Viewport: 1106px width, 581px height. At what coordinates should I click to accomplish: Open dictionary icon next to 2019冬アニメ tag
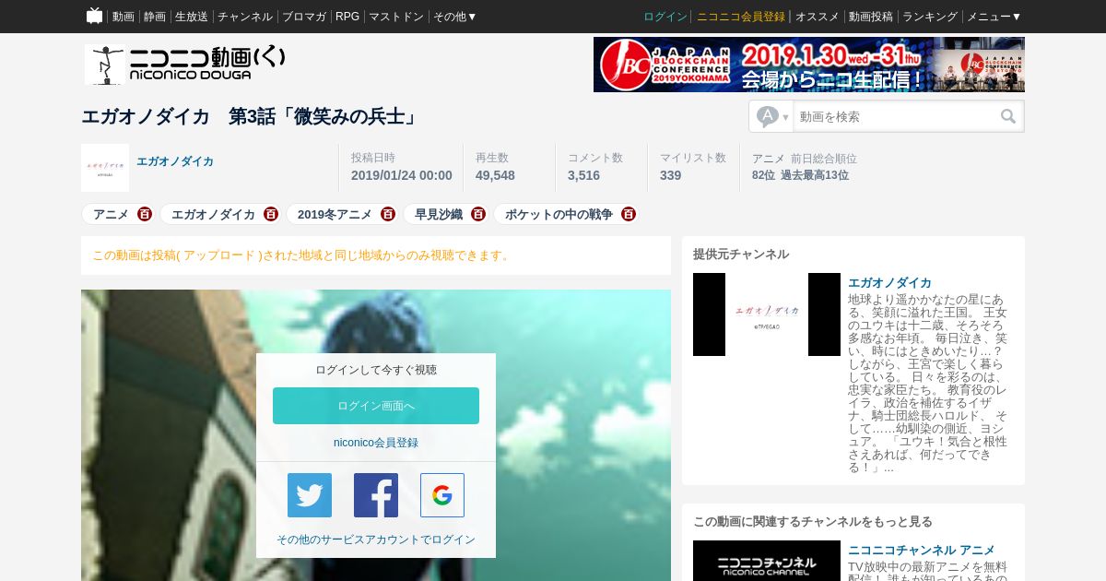click(x=388, y=214)
